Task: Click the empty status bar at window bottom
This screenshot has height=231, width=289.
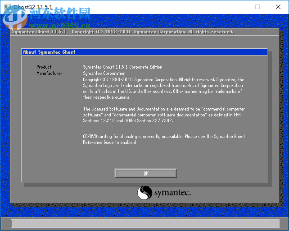Action: click(x=145, y=224)
